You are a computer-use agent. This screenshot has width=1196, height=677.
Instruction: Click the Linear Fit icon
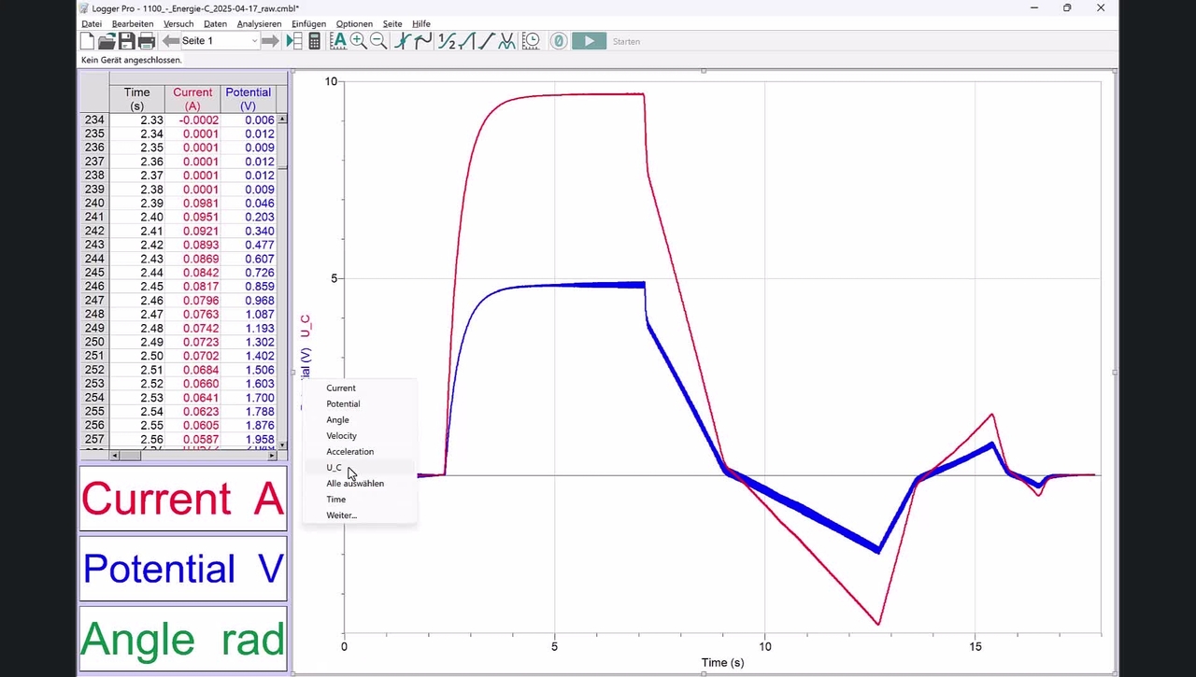(487, 41)
